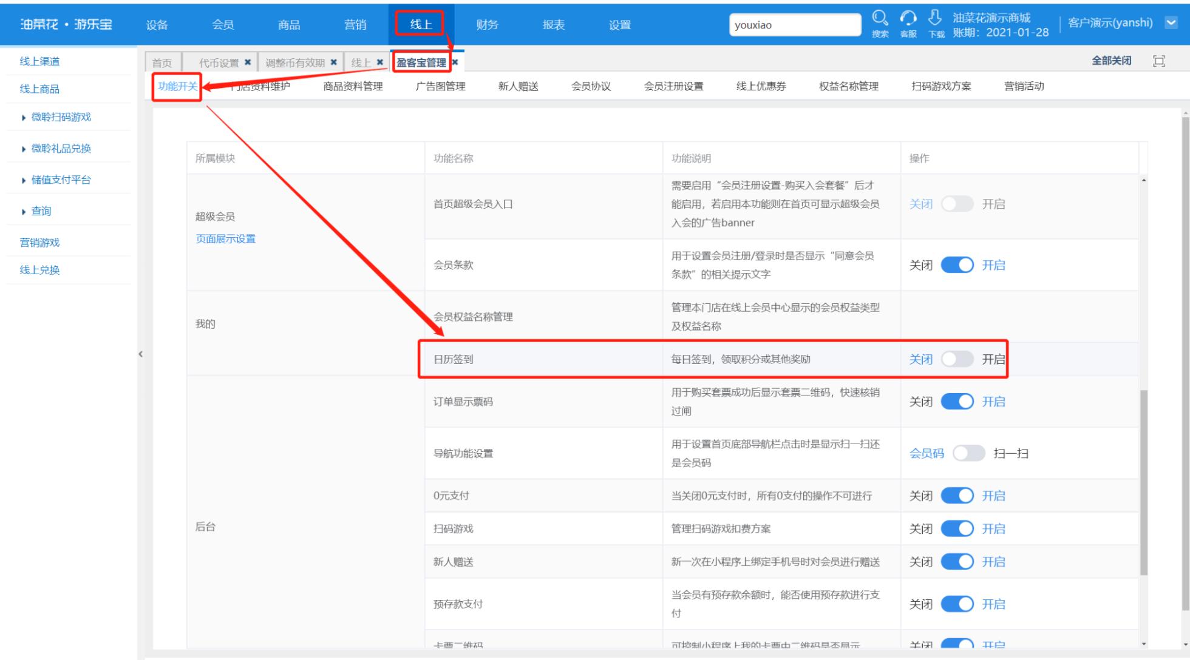Select 权益名称管理 sub-tab
Viewport: 1190px width, 660px height.
tap(848, 86)
